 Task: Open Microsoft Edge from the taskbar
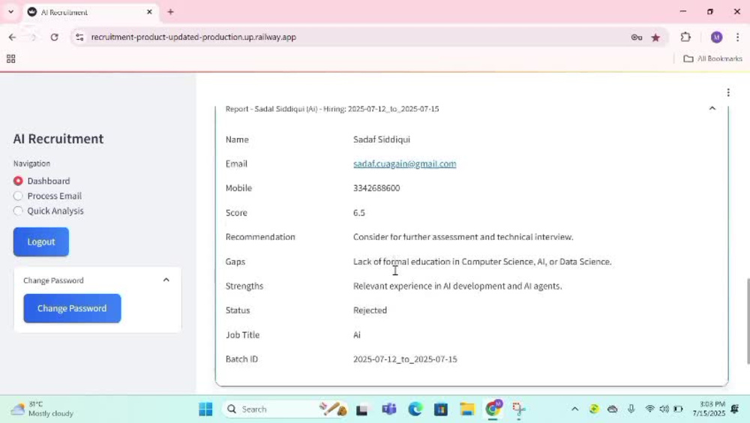tap(415, 409)
